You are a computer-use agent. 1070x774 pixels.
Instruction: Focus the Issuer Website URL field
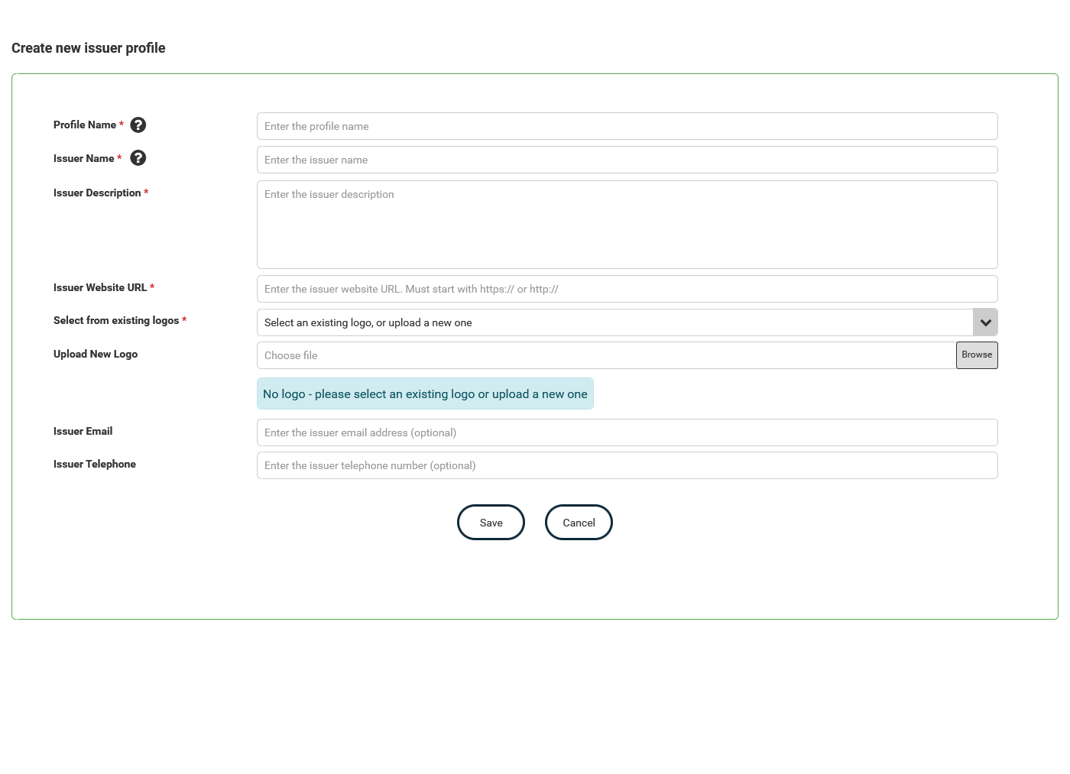coord(627,289)
